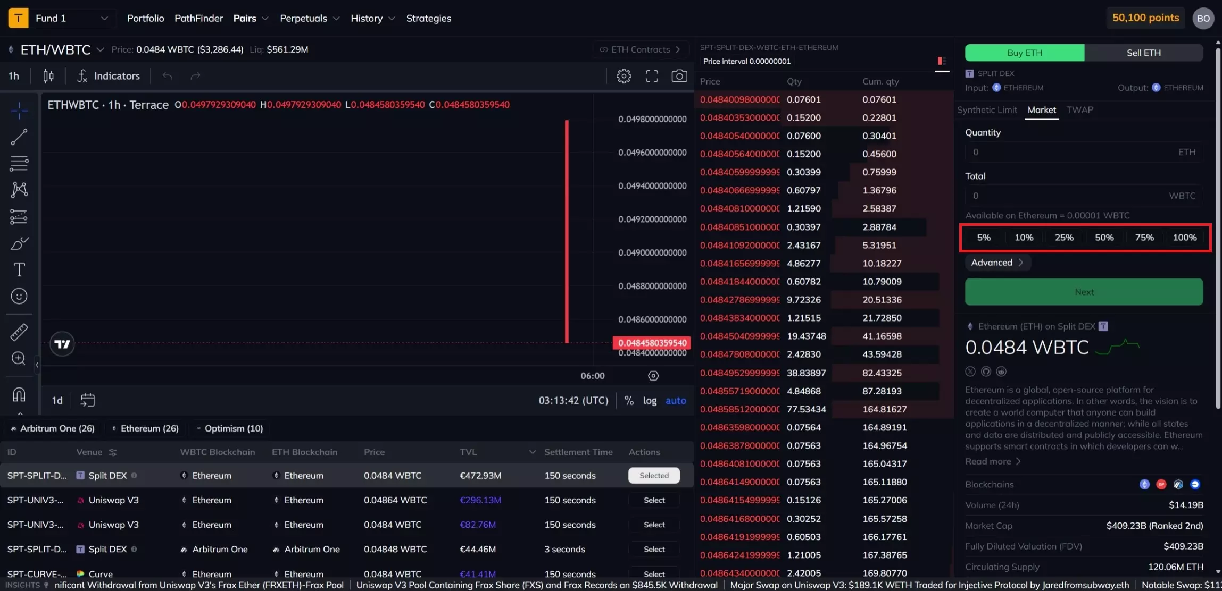Open the Fund 1 dropdown
Image resolution: width=1222 pixels, height=591 pixels.
tap(71, 18)
